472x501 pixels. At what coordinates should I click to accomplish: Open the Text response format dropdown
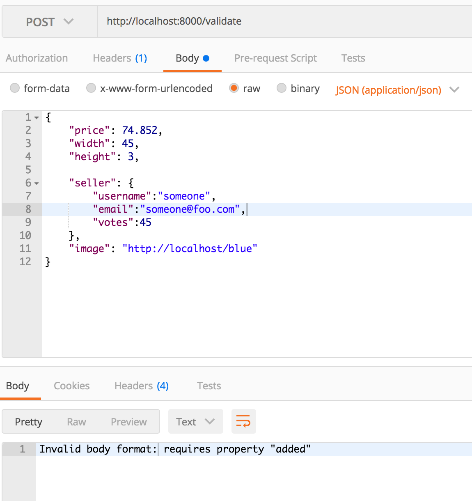point(195,421)
